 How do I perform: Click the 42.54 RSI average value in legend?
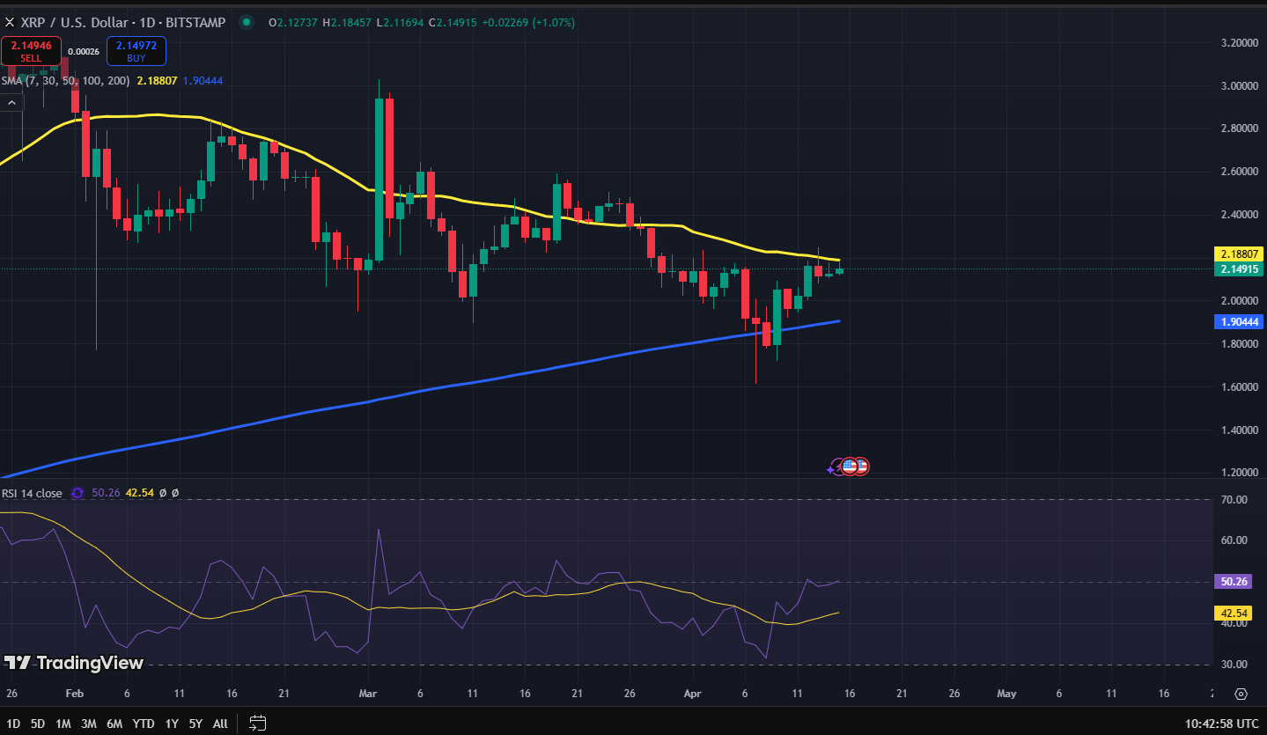(139, 493)
